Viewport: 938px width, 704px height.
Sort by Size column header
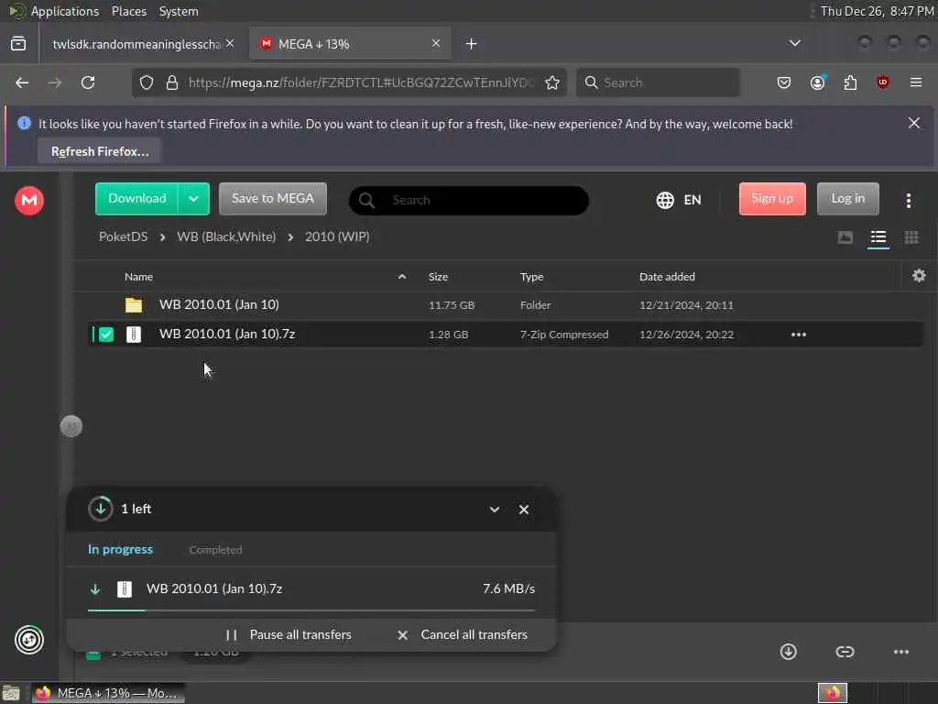(x=438, y=277)
